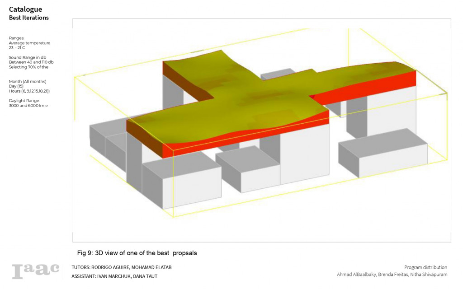The width and height of the screenshot is (463, 289).
Task: Select the Tutors names line
Action: point(121,267)
